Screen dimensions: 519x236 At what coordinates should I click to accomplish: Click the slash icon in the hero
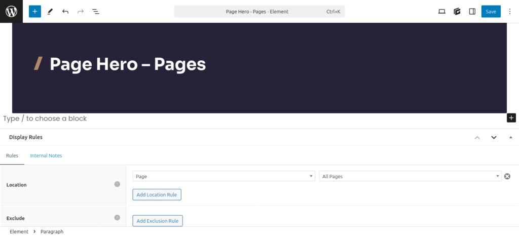click(x=39, y=63)
